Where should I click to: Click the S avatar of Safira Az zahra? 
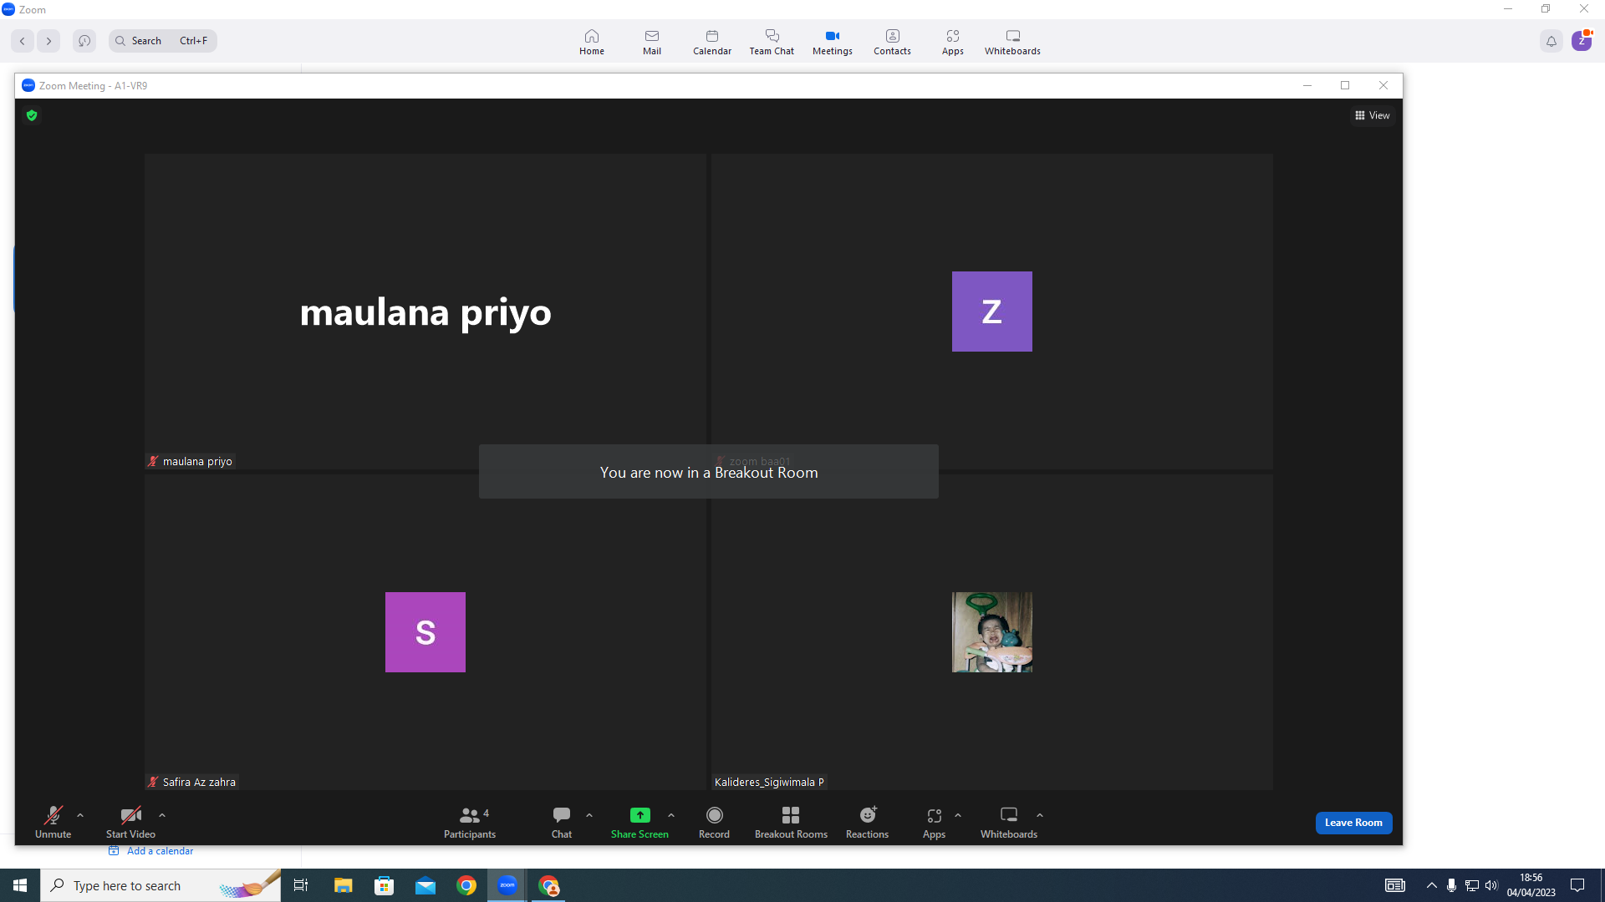(425, 632)
